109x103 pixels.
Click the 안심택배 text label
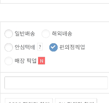pos(25,47)
